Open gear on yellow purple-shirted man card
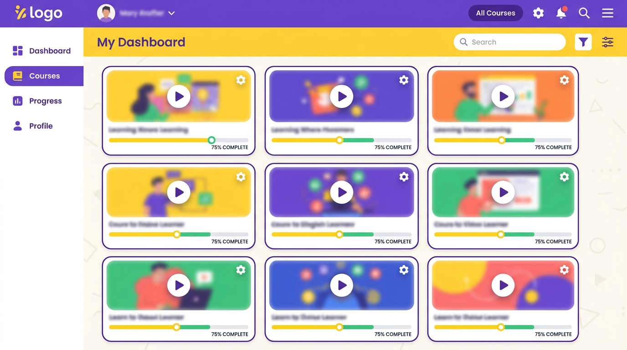Screen dimensions: 627x350 [x=241, y=177]
